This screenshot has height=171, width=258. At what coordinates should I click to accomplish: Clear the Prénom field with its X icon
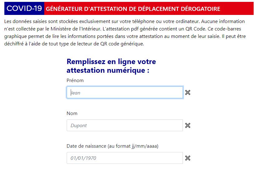coord(188,92)
